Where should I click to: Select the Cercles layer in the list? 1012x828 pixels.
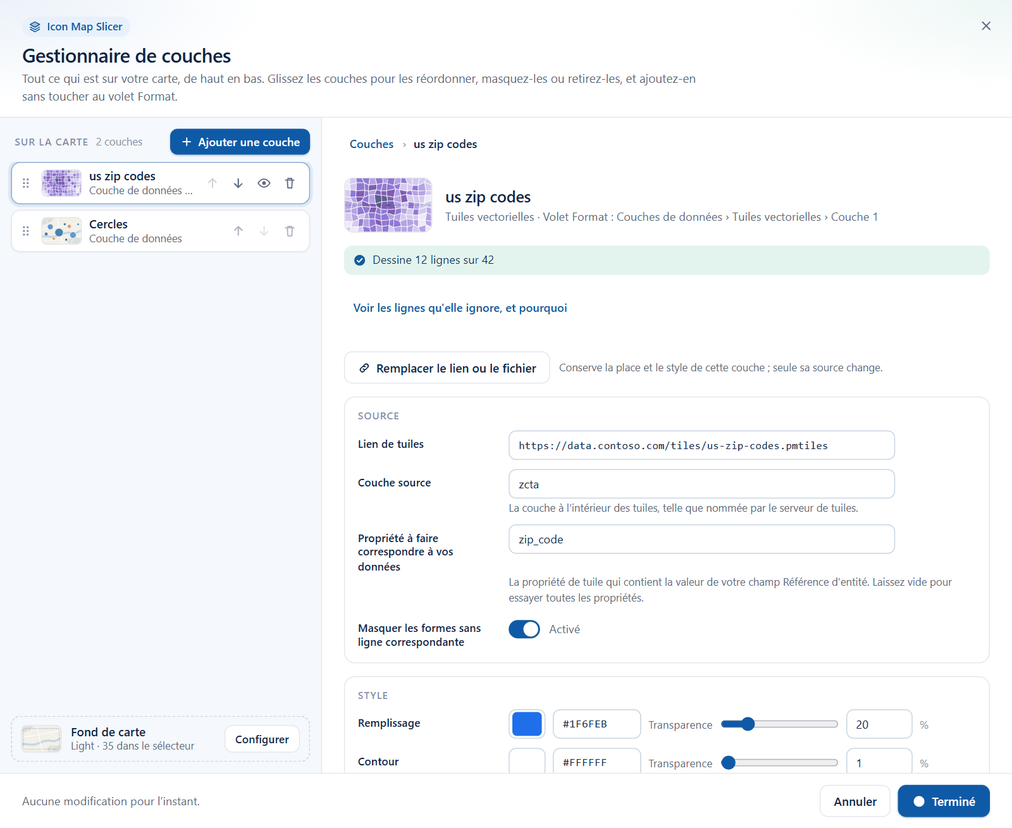[161, 232]
